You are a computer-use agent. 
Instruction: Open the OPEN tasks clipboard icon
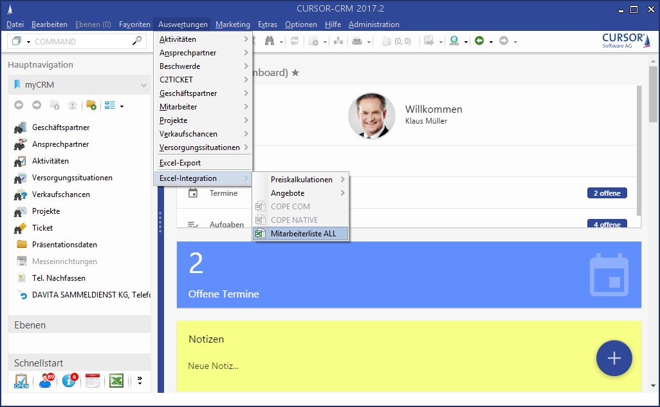(x=22, y=381)
